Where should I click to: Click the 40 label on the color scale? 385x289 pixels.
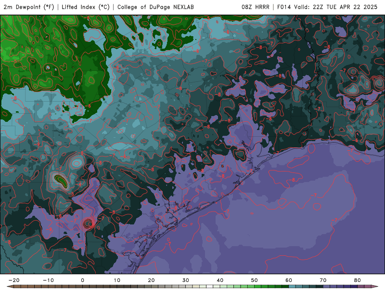pos(220,280)
